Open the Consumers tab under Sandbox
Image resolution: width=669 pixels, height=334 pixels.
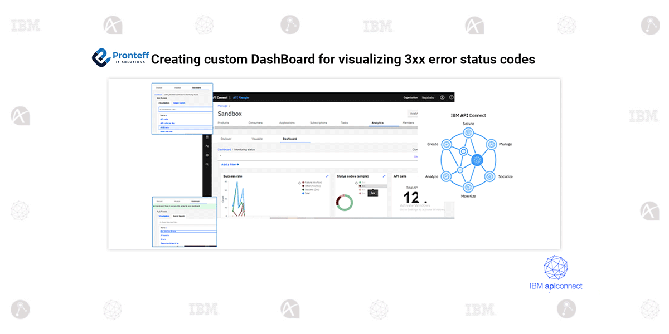tap(255, 122)
